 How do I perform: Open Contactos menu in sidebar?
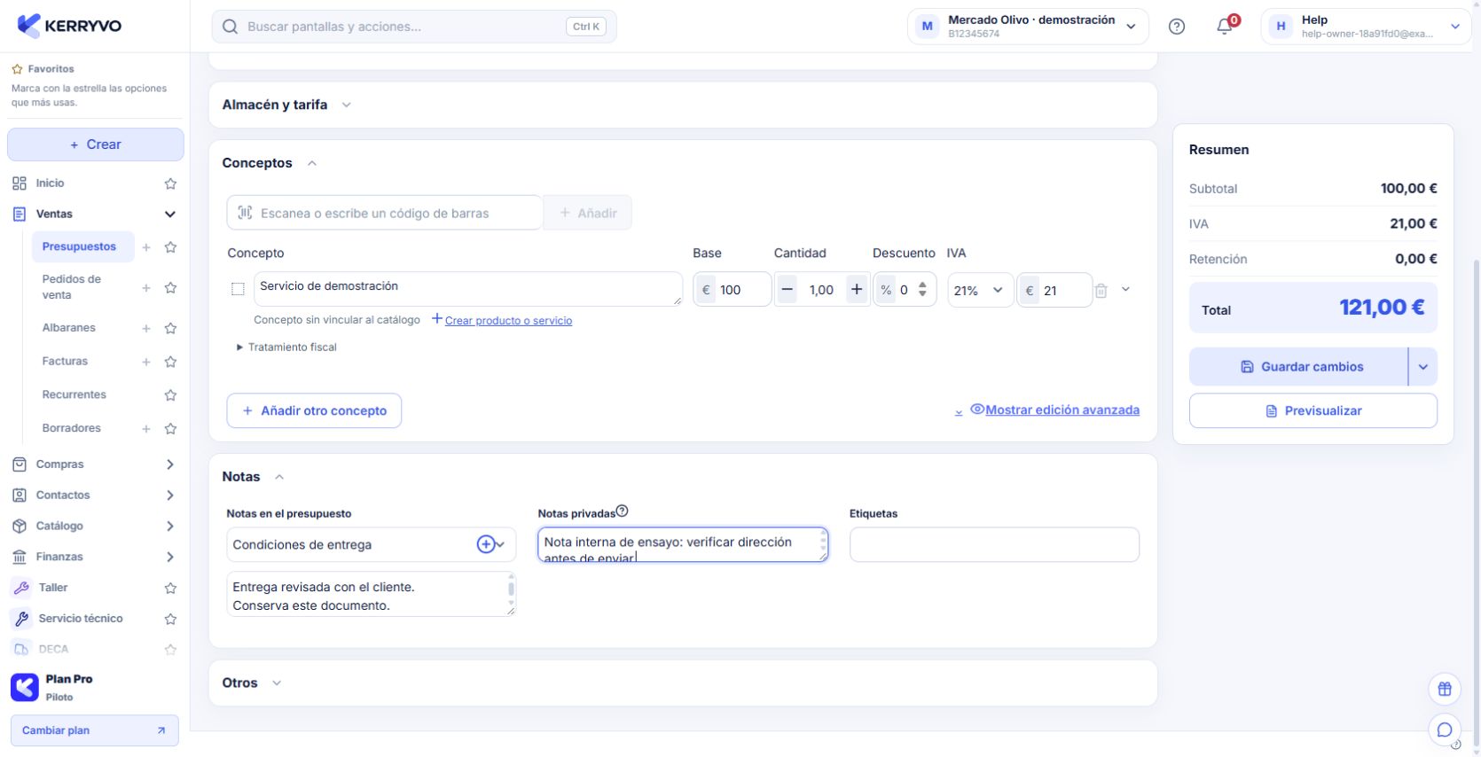pos(95,496)
